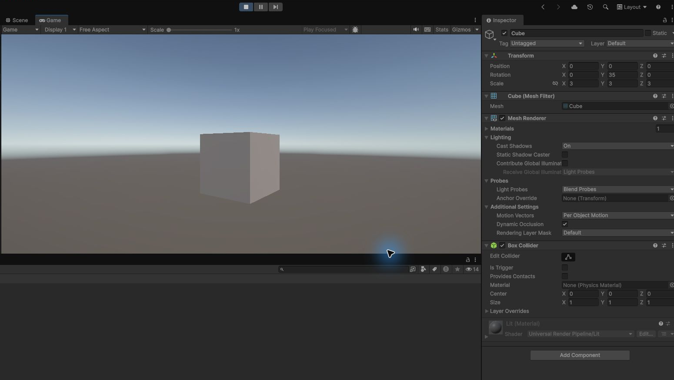Open the editor help icon in the top toolbar
The image size is (674, 380).
[x=658, y=7]
